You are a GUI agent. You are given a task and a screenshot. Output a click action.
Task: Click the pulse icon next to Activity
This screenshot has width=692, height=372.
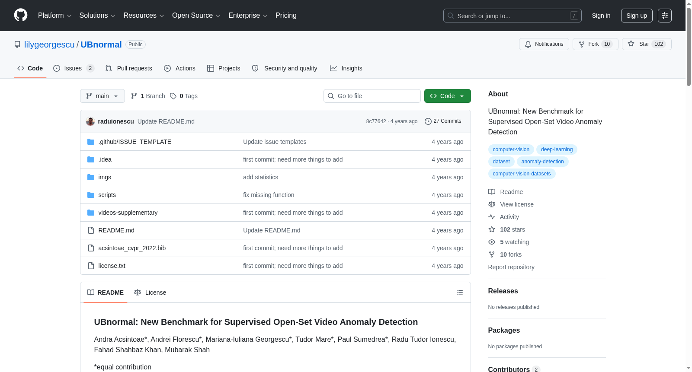click(x=492, y=217)
